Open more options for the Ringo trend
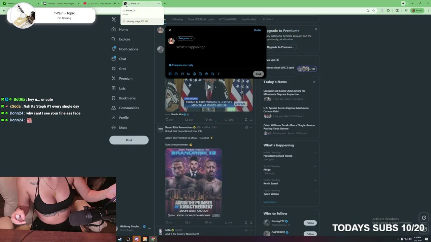 click(315, 167)
